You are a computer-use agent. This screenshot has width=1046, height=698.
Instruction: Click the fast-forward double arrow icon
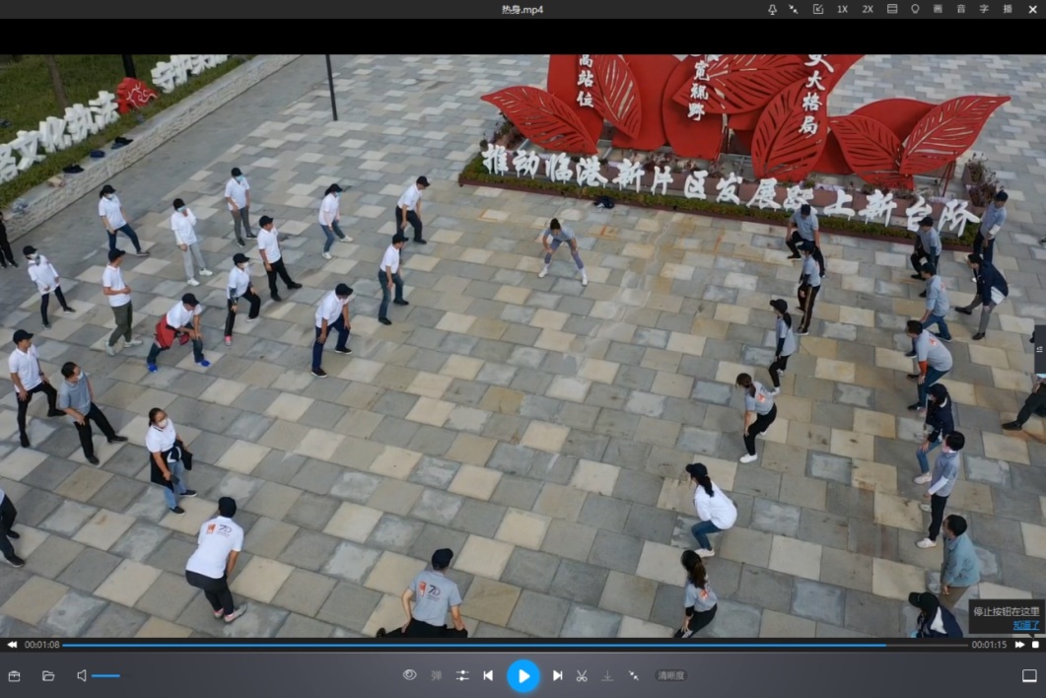pyautogui.click(x=1020, y=645)
